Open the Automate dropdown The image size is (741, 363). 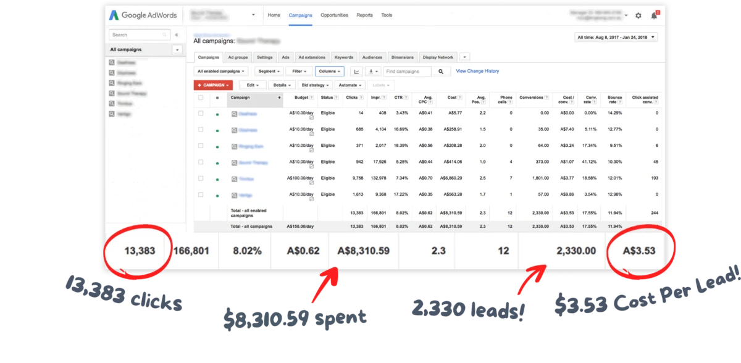(x=350, y=85)
